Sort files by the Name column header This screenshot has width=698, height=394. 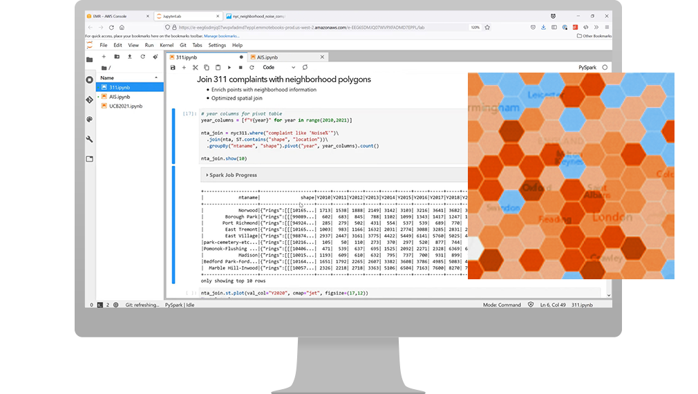point(108,78)
